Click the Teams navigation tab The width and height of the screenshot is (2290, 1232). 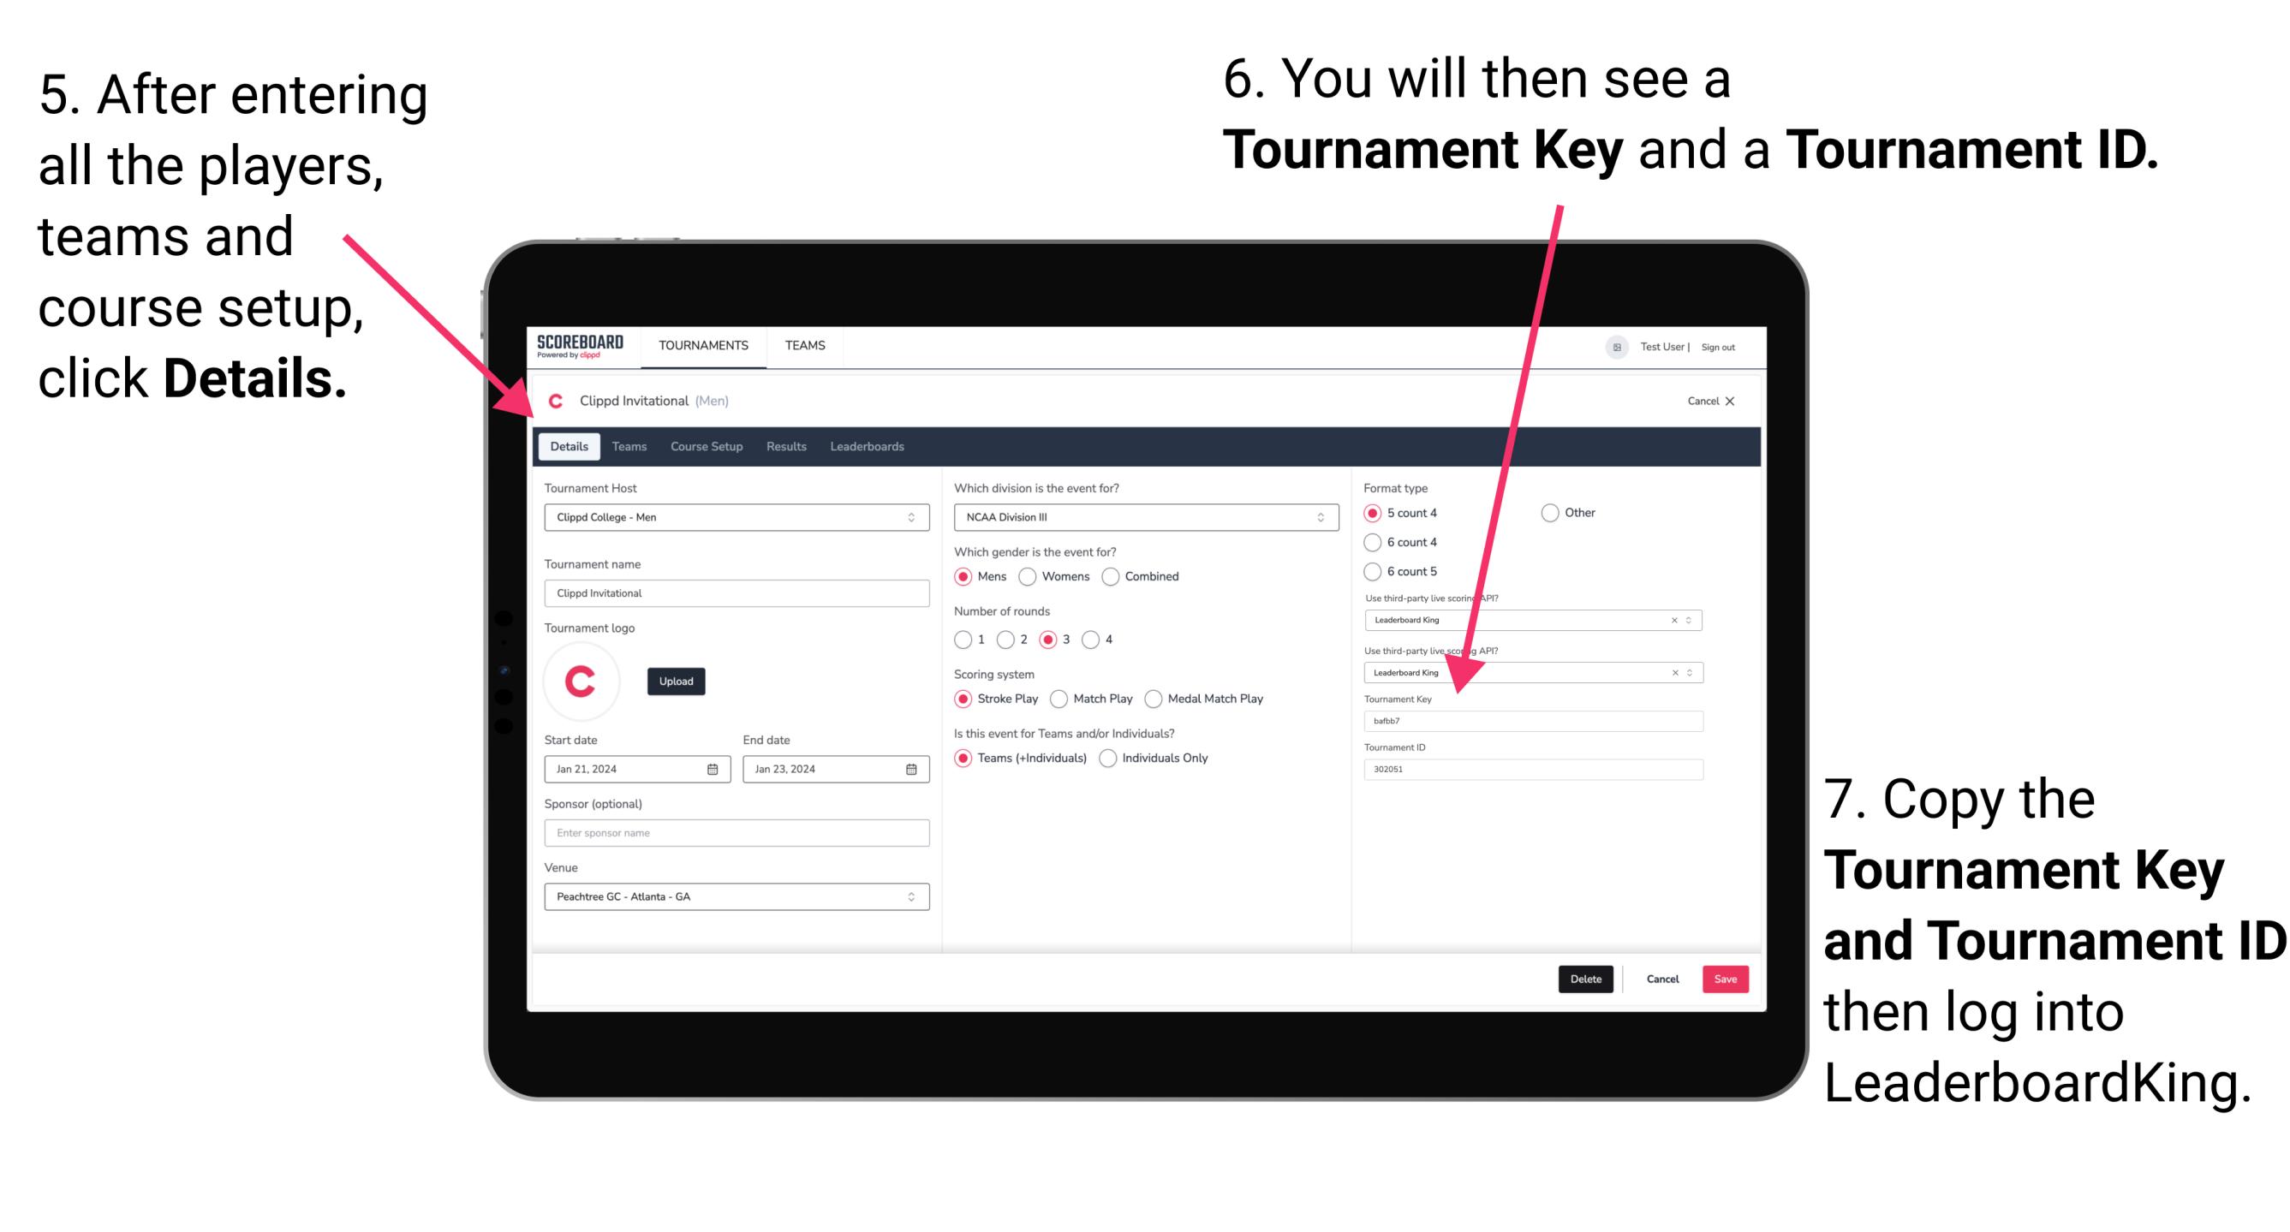point(629,446)
